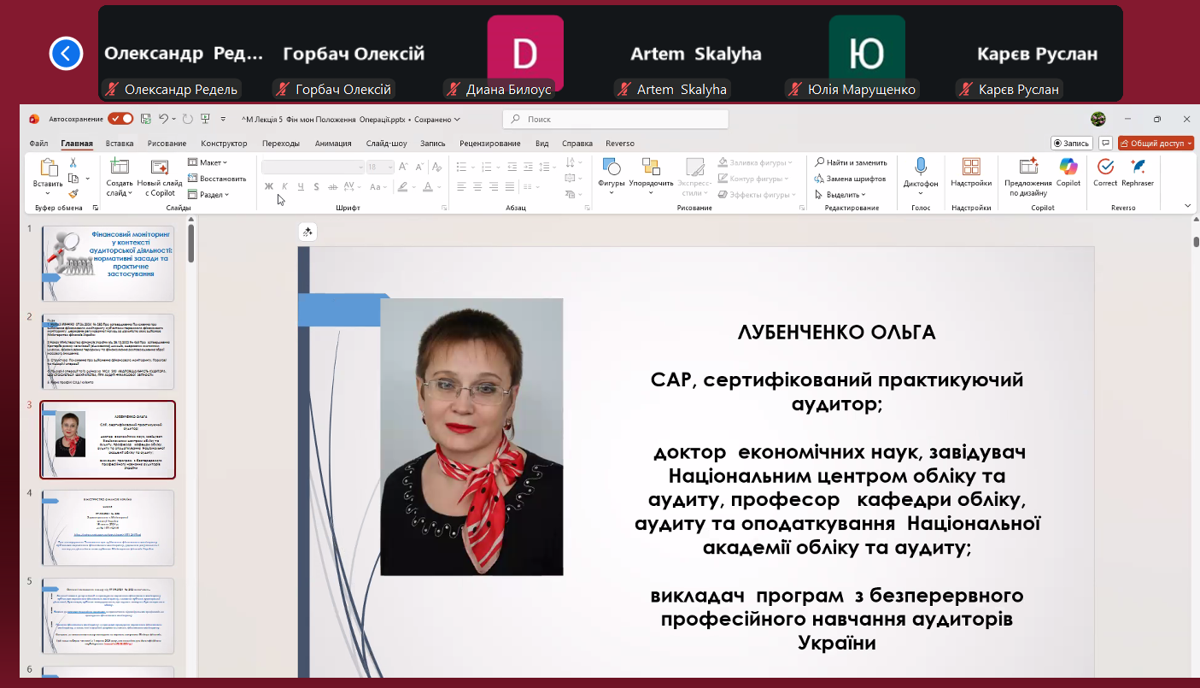This screenshot has height=688, width=1200.
Task: Switch to the Вставка ribbon tab
Action: 120,144
